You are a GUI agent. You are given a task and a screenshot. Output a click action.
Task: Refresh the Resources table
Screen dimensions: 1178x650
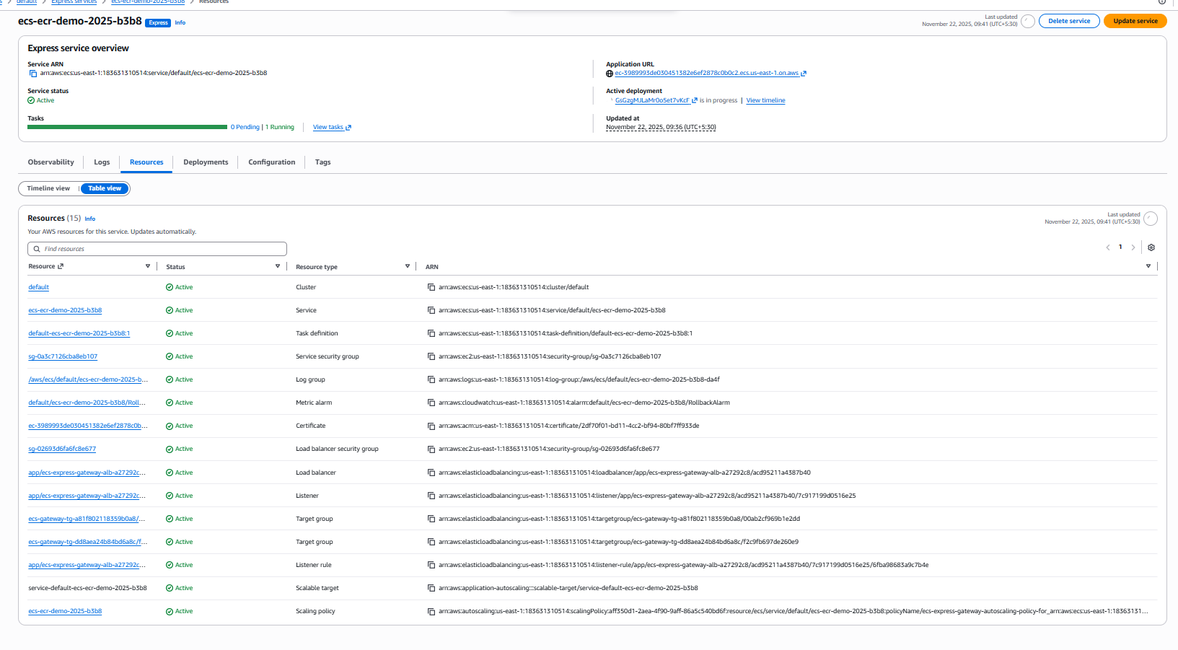(x=1151, y=219)
